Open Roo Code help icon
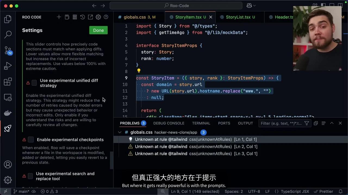 (106, 17)
